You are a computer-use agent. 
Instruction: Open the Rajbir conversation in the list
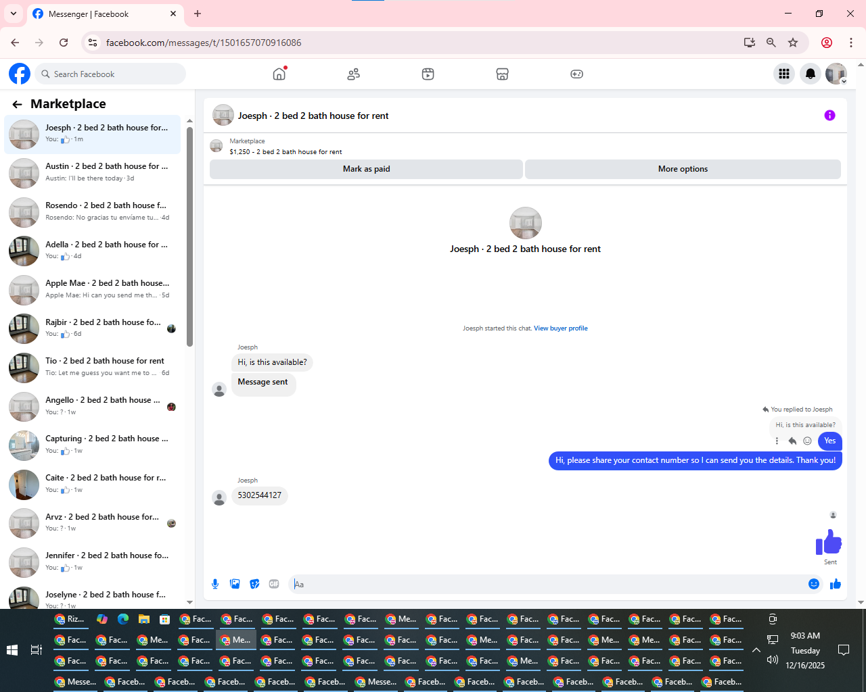click(93, 328)
